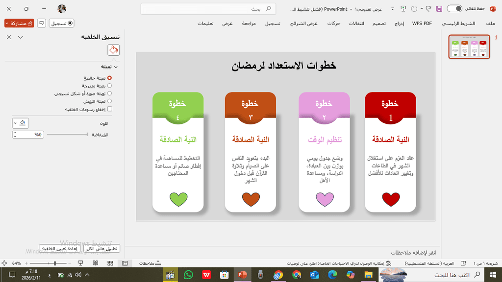Image resolution: width=502 pixels, height=282 pixels.
Task: Start presentation from beginning via the toolbar icon
Action: 403,9
